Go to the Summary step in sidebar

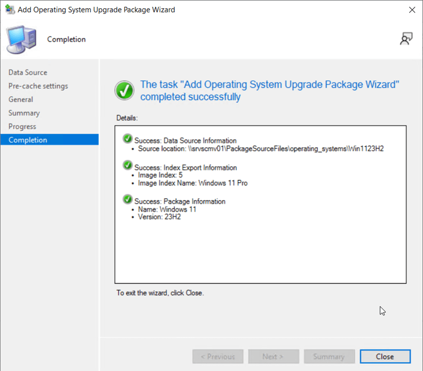tap(24, 113)
